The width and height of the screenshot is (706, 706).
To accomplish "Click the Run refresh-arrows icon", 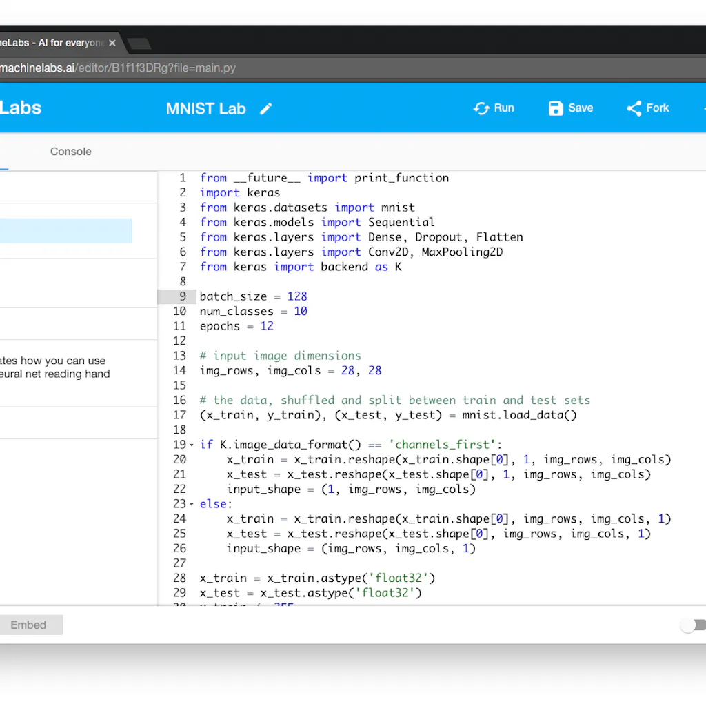I will click(481, 108).
